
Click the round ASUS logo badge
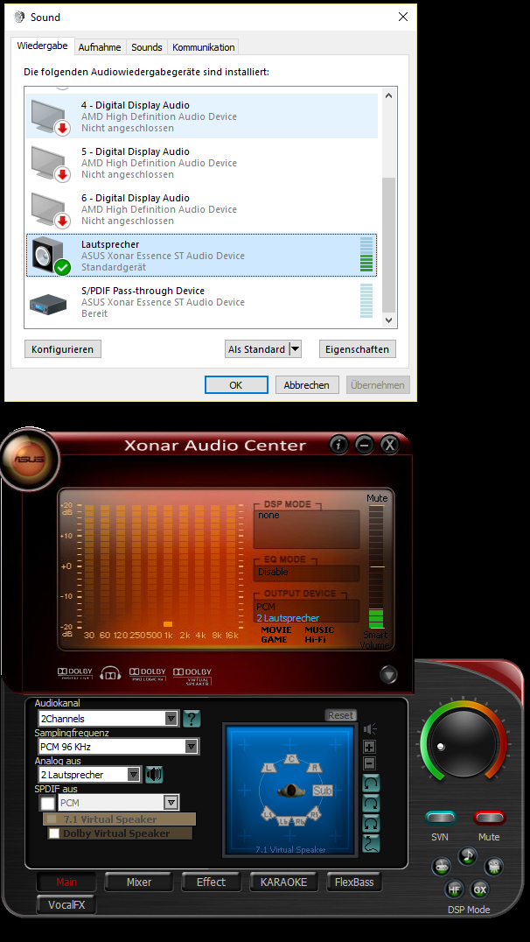tap(30, 460)
